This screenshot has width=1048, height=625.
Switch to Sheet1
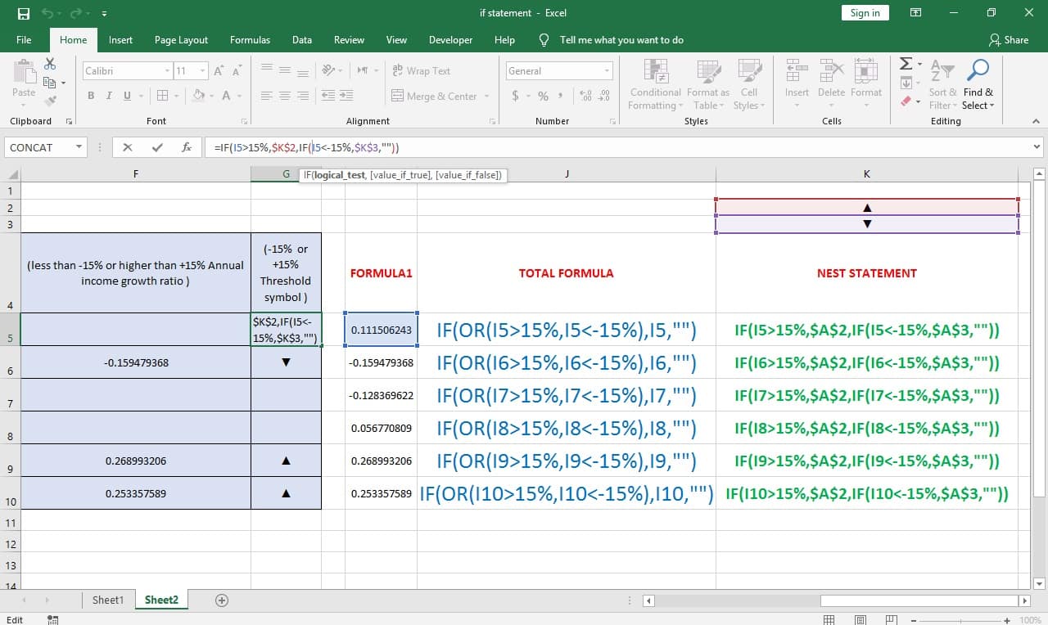click(x=107, y=600)
